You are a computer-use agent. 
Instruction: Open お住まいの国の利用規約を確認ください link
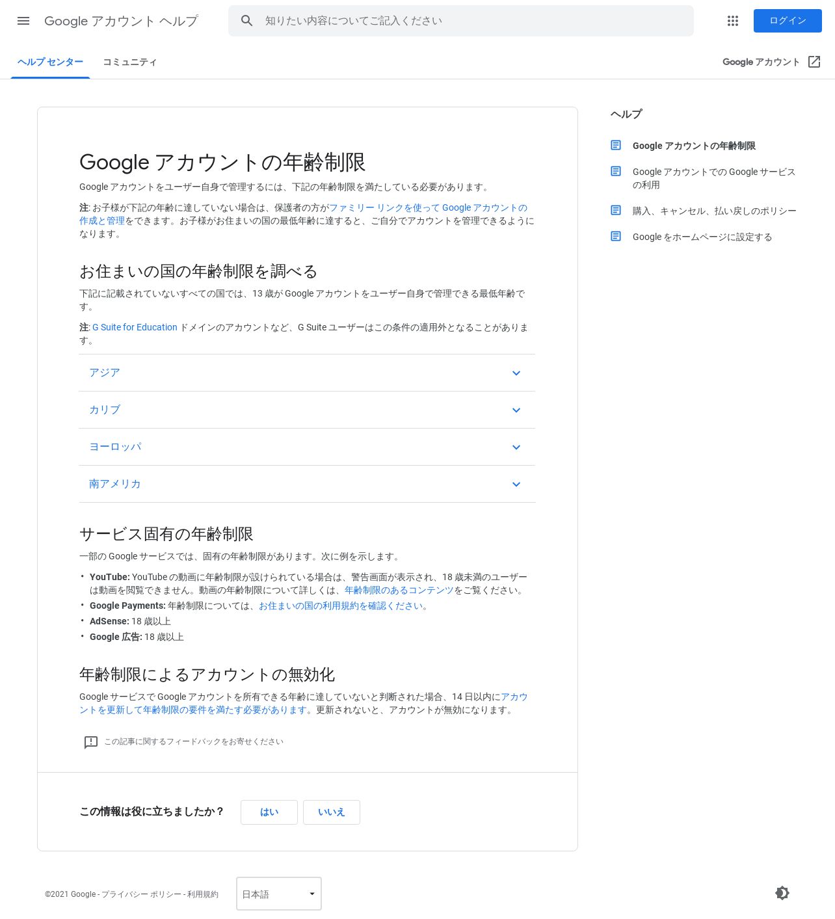341,606
